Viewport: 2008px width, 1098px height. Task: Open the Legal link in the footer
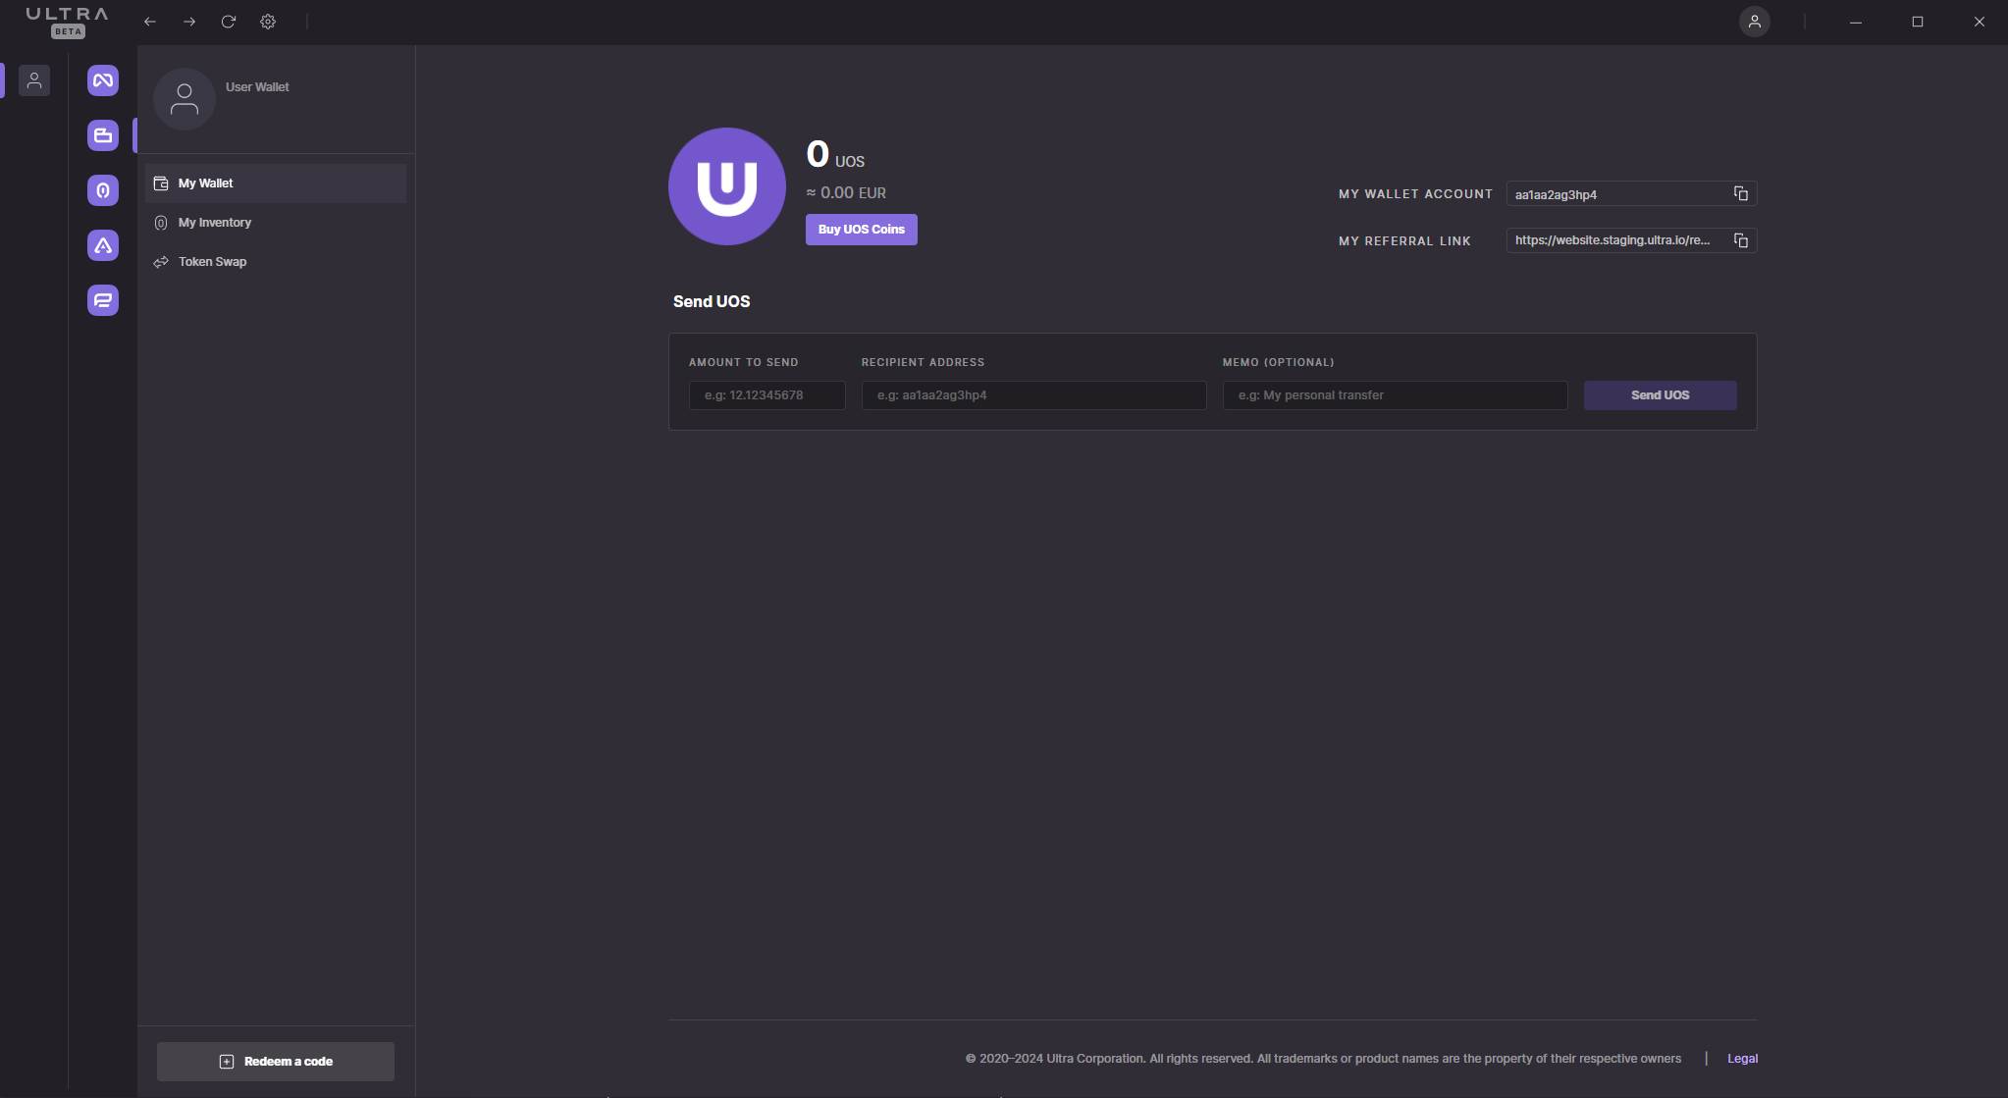[x=1743, y=1059]
